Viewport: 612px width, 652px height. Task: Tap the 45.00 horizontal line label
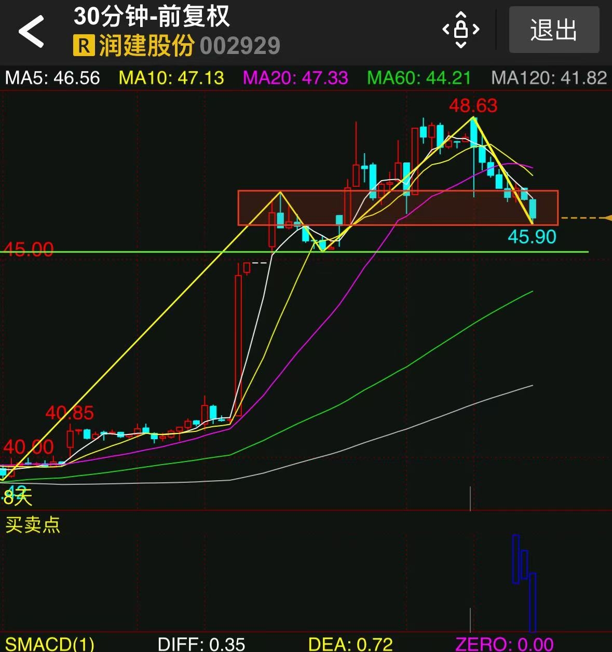click(x=28, y=249)
